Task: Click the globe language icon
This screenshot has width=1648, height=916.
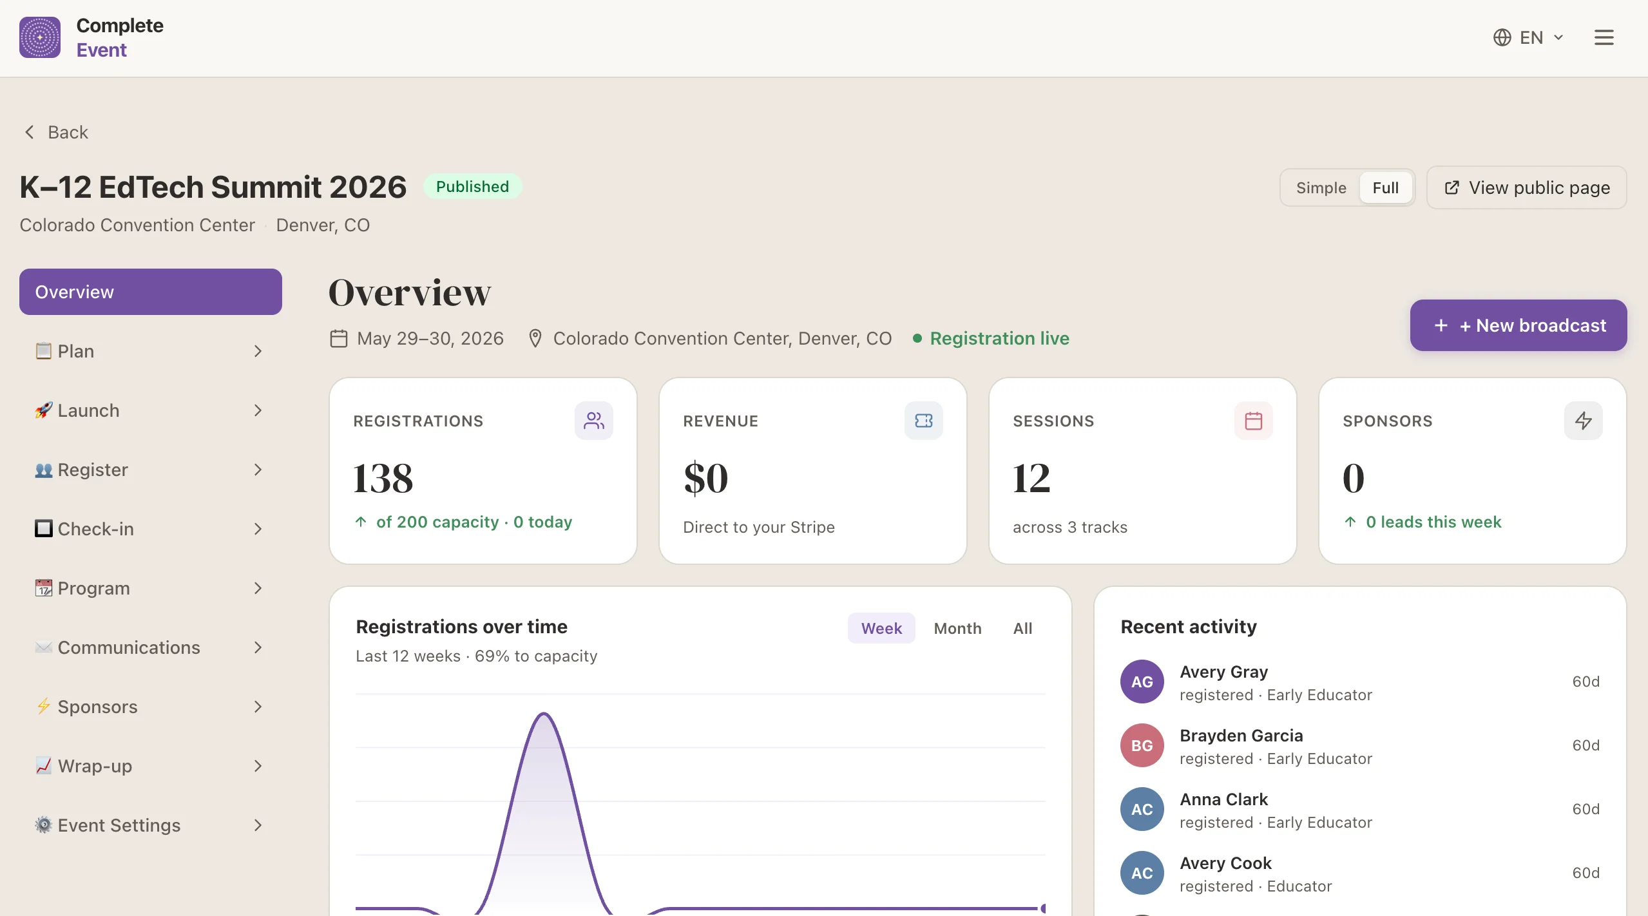Action: [1502, 37]
